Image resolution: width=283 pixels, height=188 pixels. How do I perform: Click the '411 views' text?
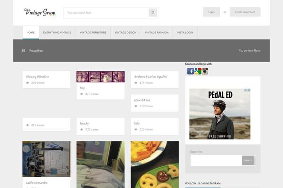tap(38, 125)
